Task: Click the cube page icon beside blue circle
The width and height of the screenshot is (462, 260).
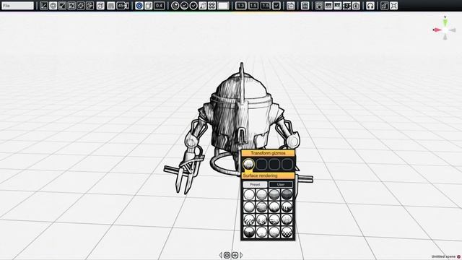Action: click(x=149, y=6)
